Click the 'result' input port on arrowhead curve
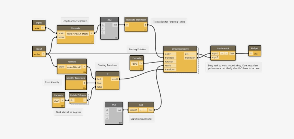Image resolution: width=294 pixels, height=139 pixels. pos(170,66)
